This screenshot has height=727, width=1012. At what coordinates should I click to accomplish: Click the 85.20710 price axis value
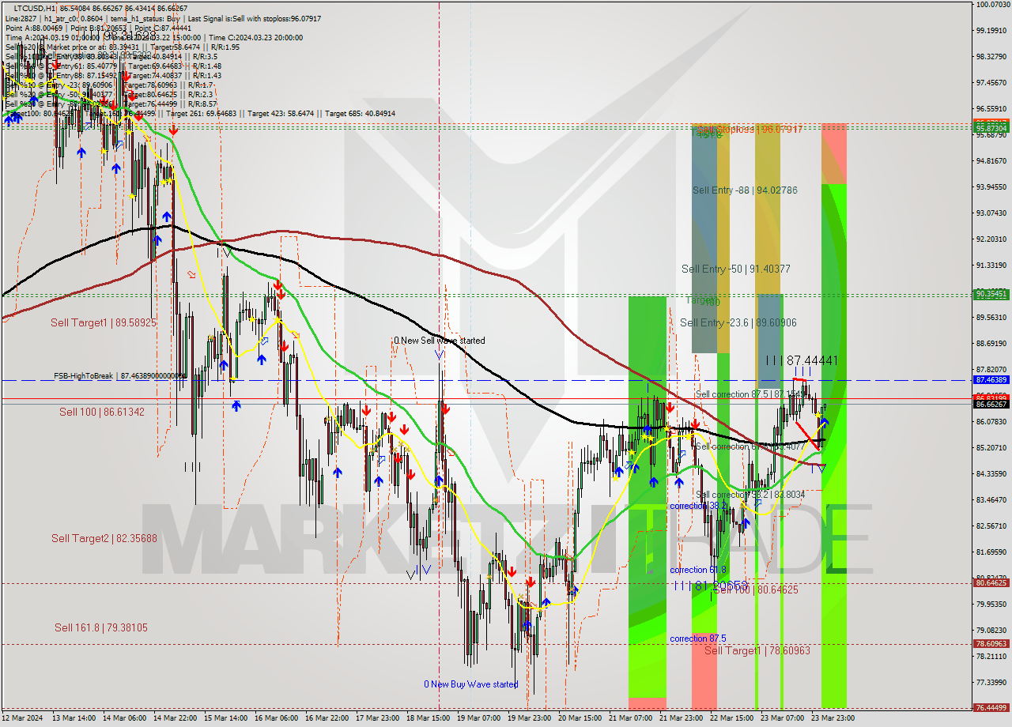tap(991, 448)
